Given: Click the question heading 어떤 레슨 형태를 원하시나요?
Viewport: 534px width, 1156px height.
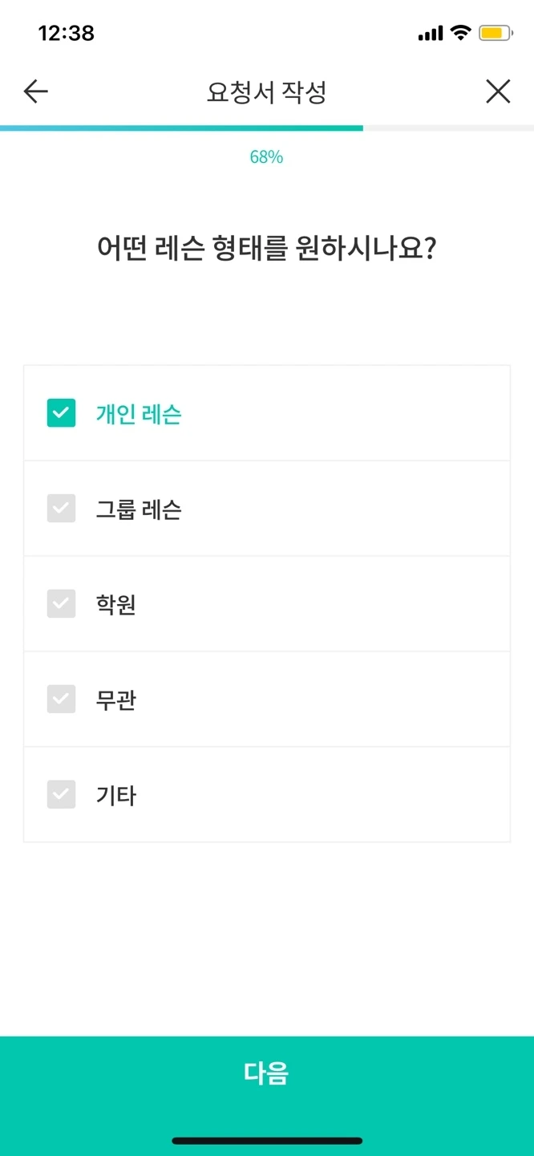Looking at the screenshot, I should pyautogui.click(x=267, y=249).
